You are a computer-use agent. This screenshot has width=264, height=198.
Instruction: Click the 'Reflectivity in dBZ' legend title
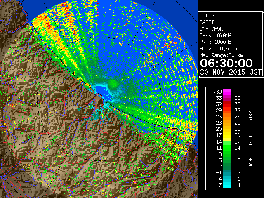[251, 139]
